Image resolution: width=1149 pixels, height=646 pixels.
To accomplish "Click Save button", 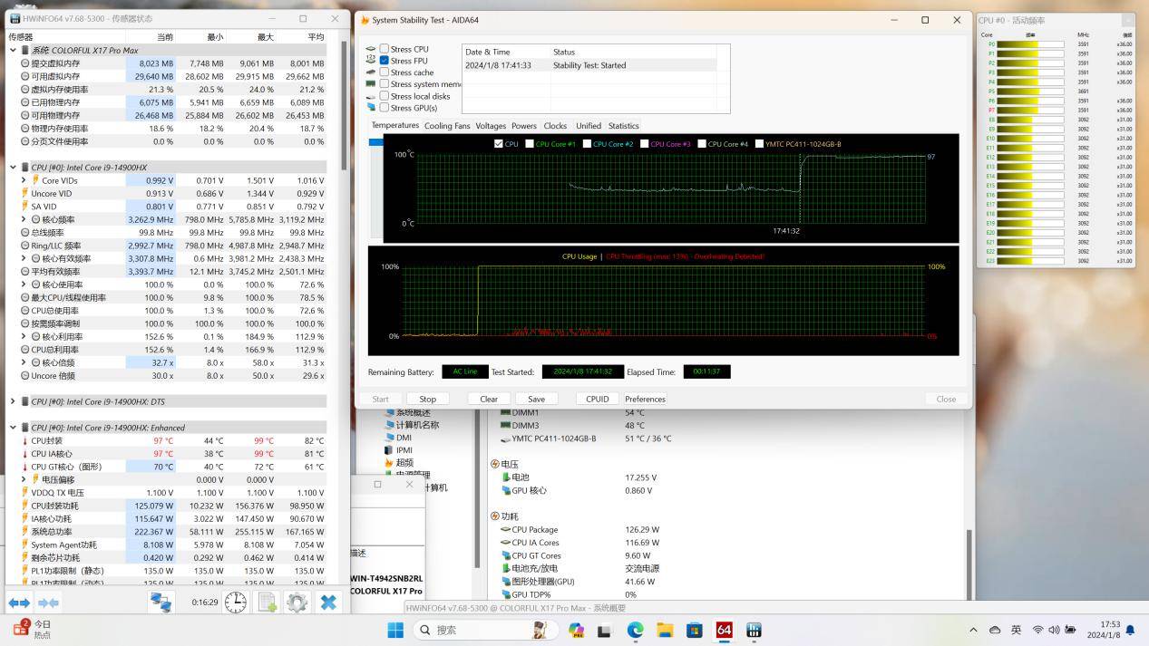I will [x=536, y=399].
